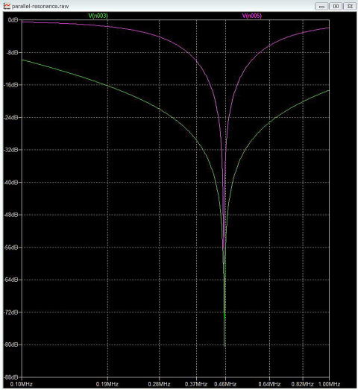Click the 0.46MHz frequency axis label
The width and height of the screenshot is (358, 390).
(x=225, y=384)
